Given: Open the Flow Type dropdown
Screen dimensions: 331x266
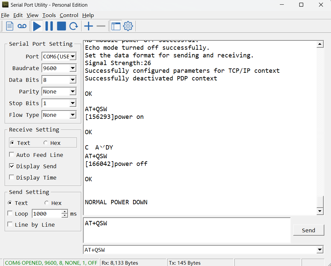Looking at the screenshot, I should (73, 115).
